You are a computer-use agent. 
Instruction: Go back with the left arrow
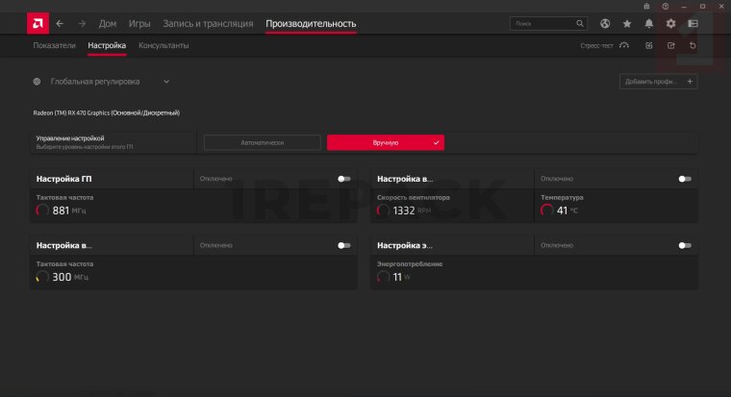point(60,23)
